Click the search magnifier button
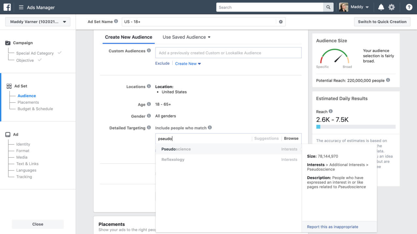Viewport: 417px width, 234px height. (x=328, y=7)
